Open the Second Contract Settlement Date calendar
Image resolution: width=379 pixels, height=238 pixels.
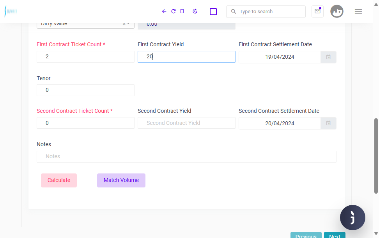(328, 123)
